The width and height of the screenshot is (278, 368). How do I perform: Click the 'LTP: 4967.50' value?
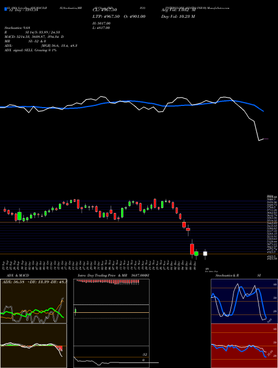tap(106, 16)
